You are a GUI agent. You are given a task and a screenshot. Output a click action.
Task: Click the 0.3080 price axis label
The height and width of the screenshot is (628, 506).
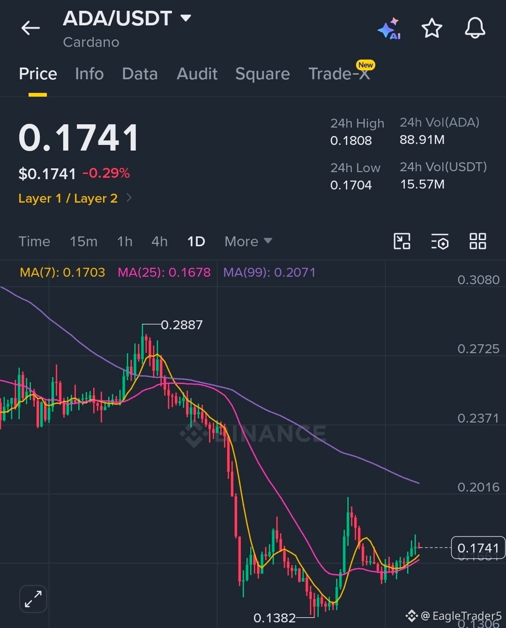(478, 280)
